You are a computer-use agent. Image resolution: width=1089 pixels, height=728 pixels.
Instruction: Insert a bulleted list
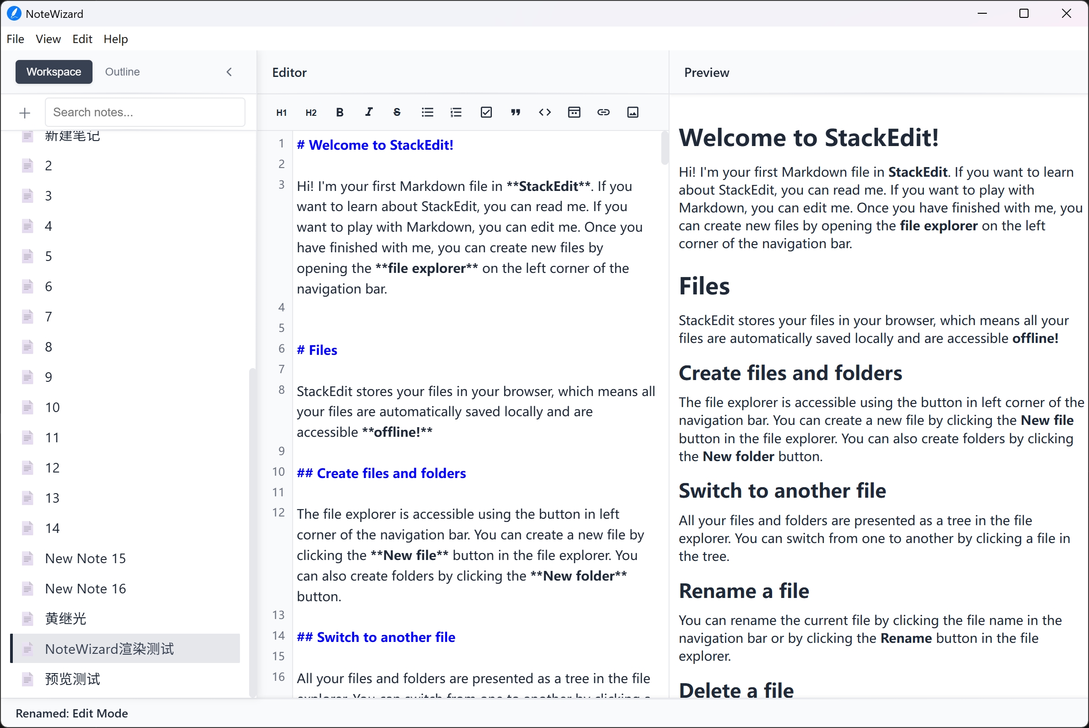coord(427,112)
